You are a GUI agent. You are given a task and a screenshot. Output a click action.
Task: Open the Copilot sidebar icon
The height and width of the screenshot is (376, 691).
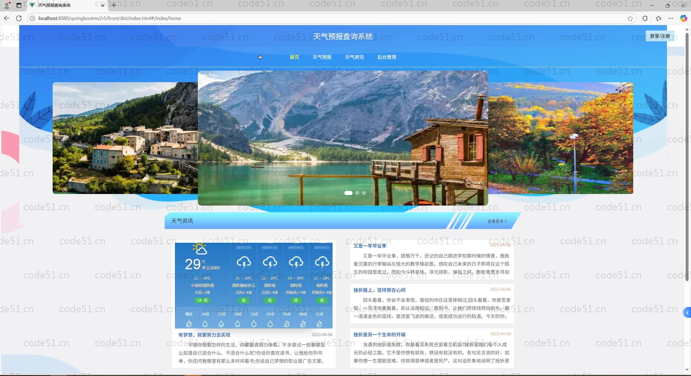coord(683,18)
